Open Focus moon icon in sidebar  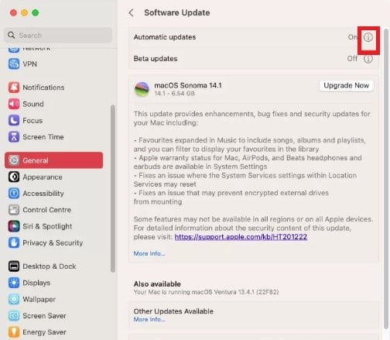(x=14, y=121)
